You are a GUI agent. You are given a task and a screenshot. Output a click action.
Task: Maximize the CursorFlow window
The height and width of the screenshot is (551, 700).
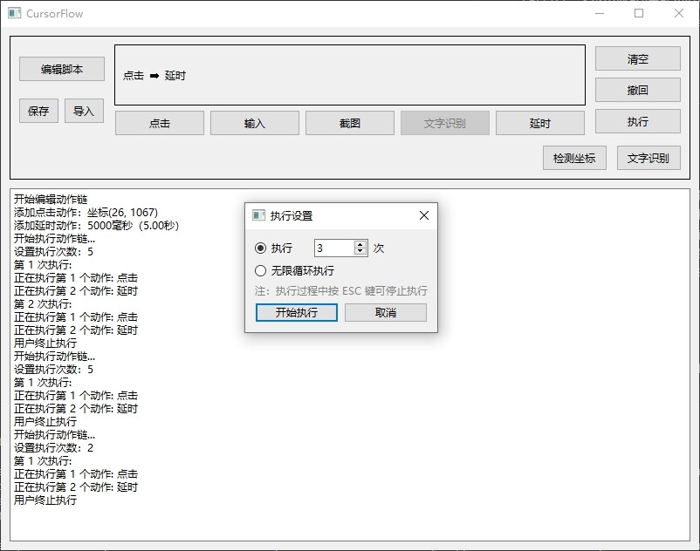(x=639, y=13)
